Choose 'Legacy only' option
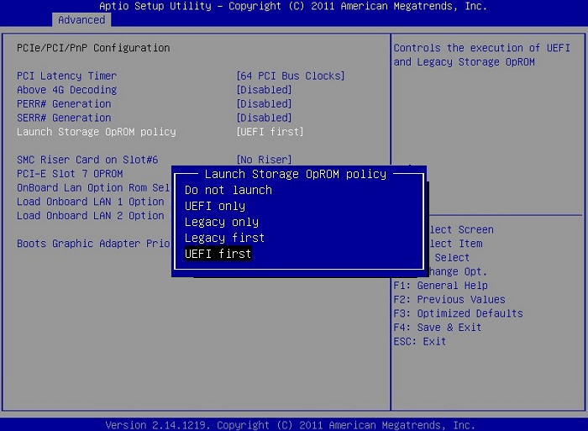Viewport: 588px width, 431px height. pyautogui.click(x=221, y=222)
